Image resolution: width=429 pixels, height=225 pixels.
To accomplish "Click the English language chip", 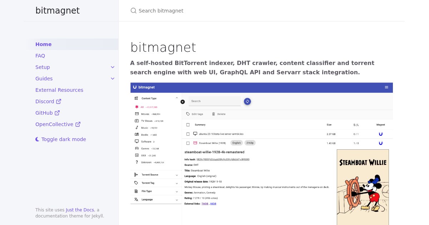I will click(237, 143).
